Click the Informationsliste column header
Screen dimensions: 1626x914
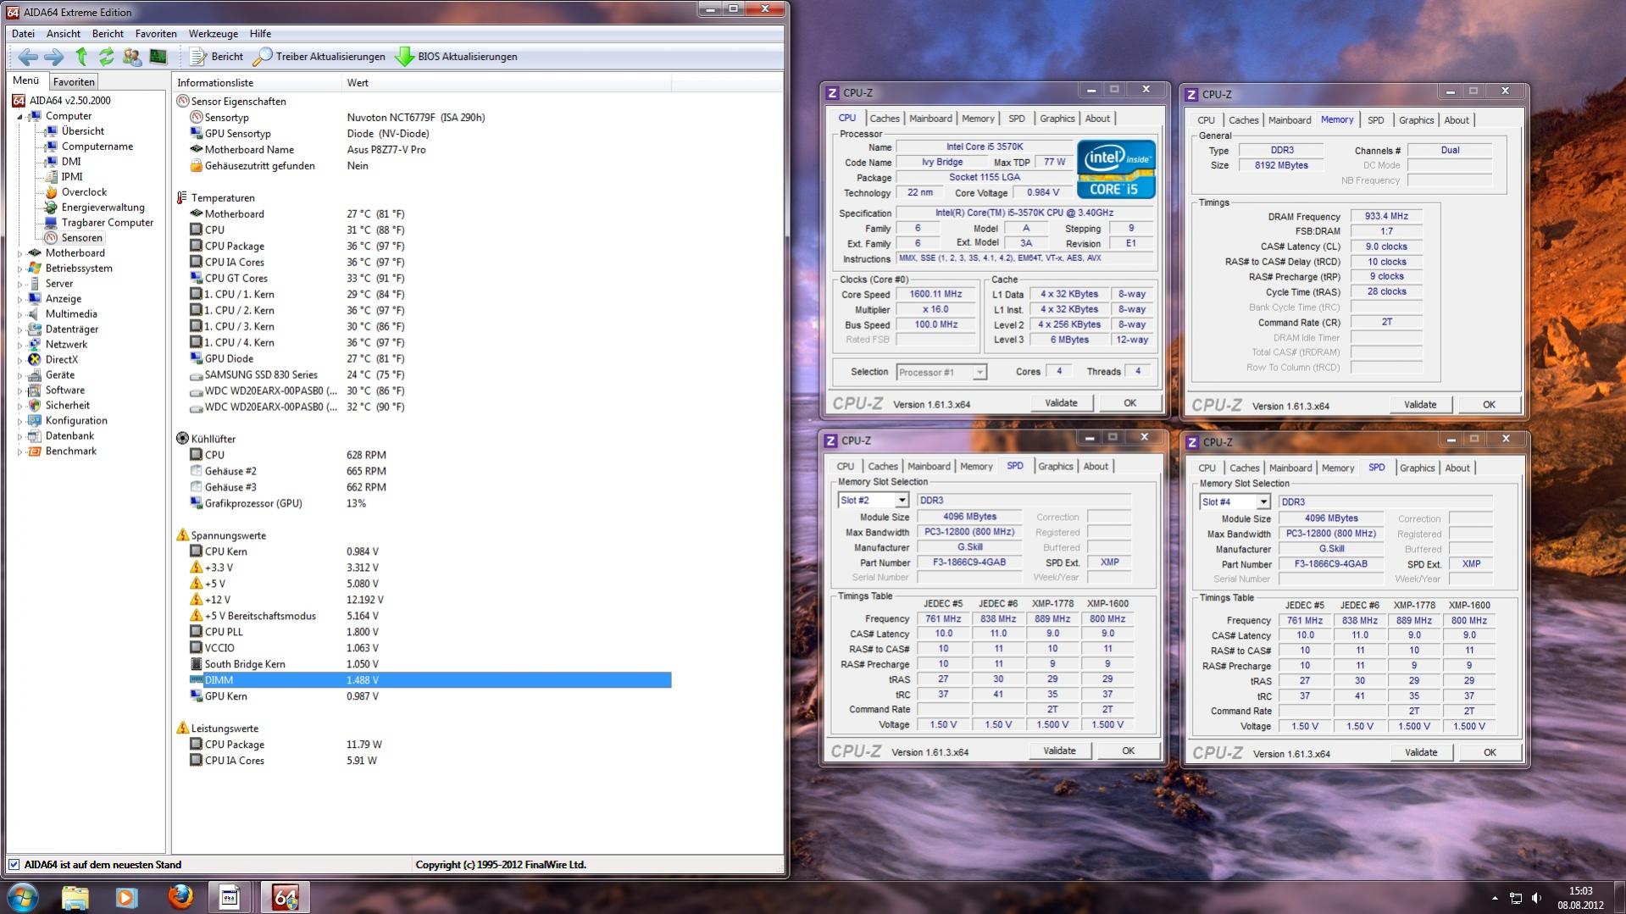click(x=257, y=83)
